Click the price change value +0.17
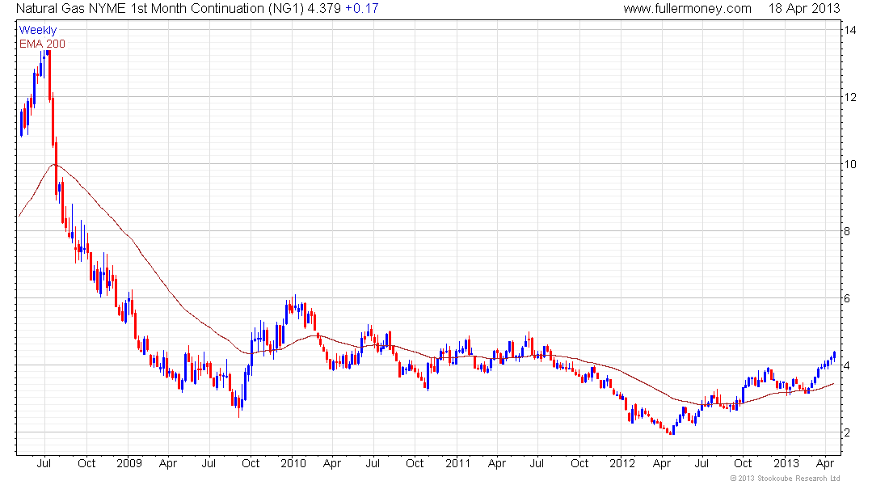The image size is (889, 485). tap(362, 9)
